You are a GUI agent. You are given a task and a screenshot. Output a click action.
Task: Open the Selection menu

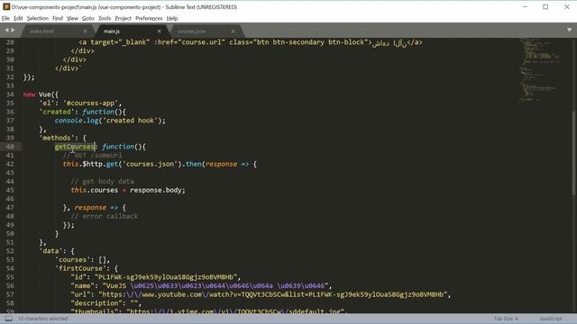tap(38, 18)
